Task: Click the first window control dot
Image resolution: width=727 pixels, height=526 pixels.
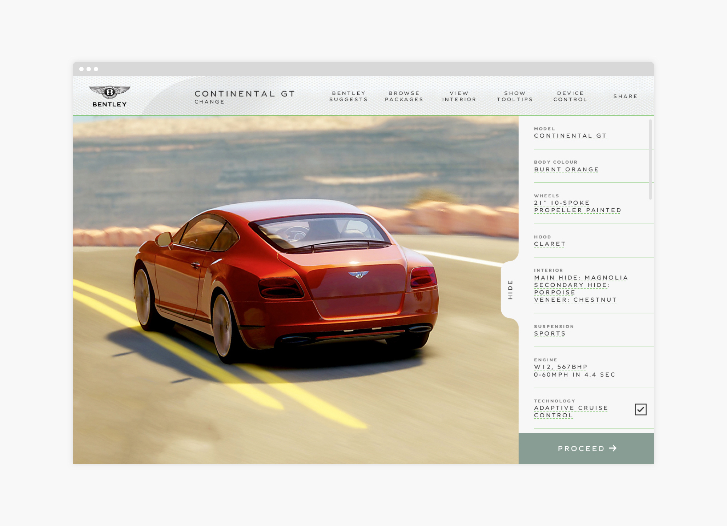Action: point(81,69)
